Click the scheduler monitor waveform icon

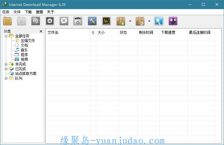coord(106,21)
